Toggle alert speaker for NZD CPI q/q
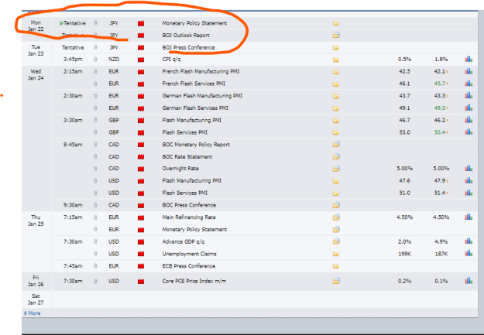Screen dimensions: 484x335 pyautogui.click(x=95, y=60)
